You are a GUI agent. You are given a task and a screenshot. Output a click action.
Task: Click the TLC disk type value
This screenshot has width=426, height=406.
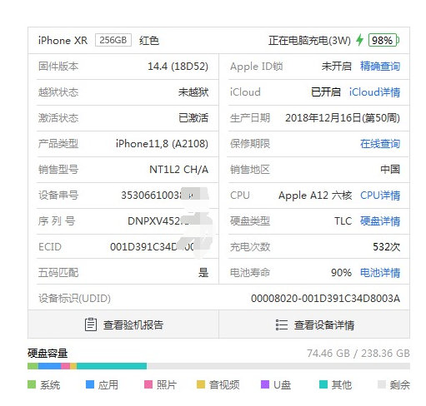click(x=343, y=221)
